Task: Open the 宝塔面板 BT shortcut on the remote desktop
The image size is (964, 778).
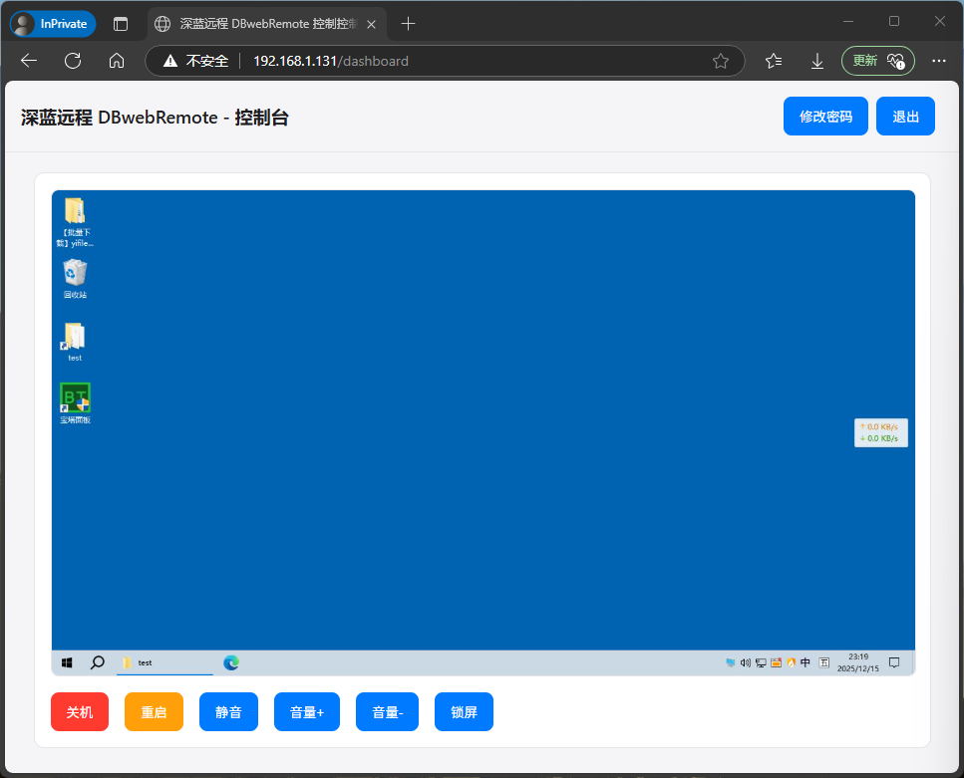Action: coord(74,395)
